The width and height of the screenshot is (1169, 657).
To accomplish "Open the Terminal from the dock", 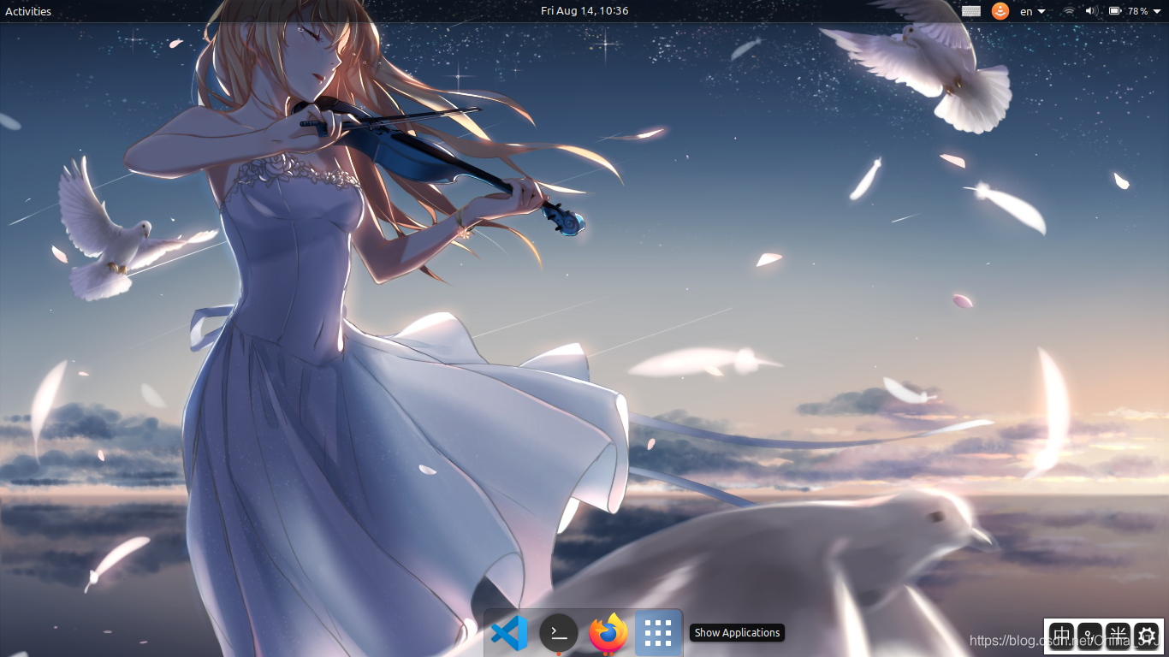I will (x=559, y=633).
